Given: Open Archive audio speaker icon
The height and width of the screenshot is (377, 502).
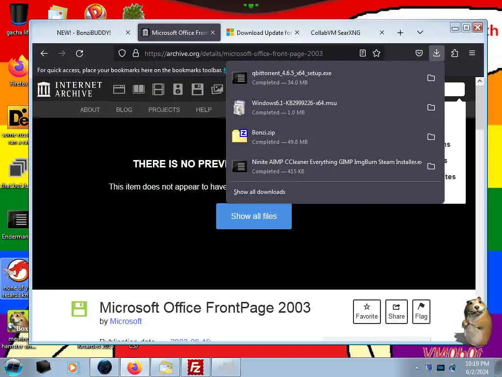Looking at the screenshot, I should pyautogui.click(x=177, y=89).
